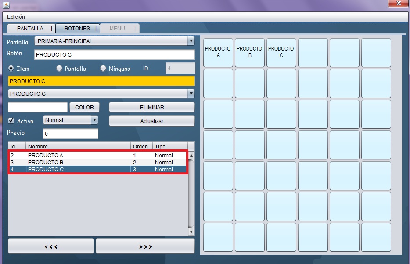Click the PRODUCTO B grid button

[250, 52]
